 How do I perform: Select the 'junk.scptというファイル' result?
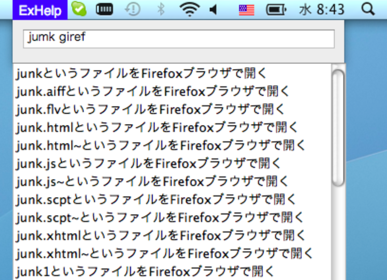point(172,200)
